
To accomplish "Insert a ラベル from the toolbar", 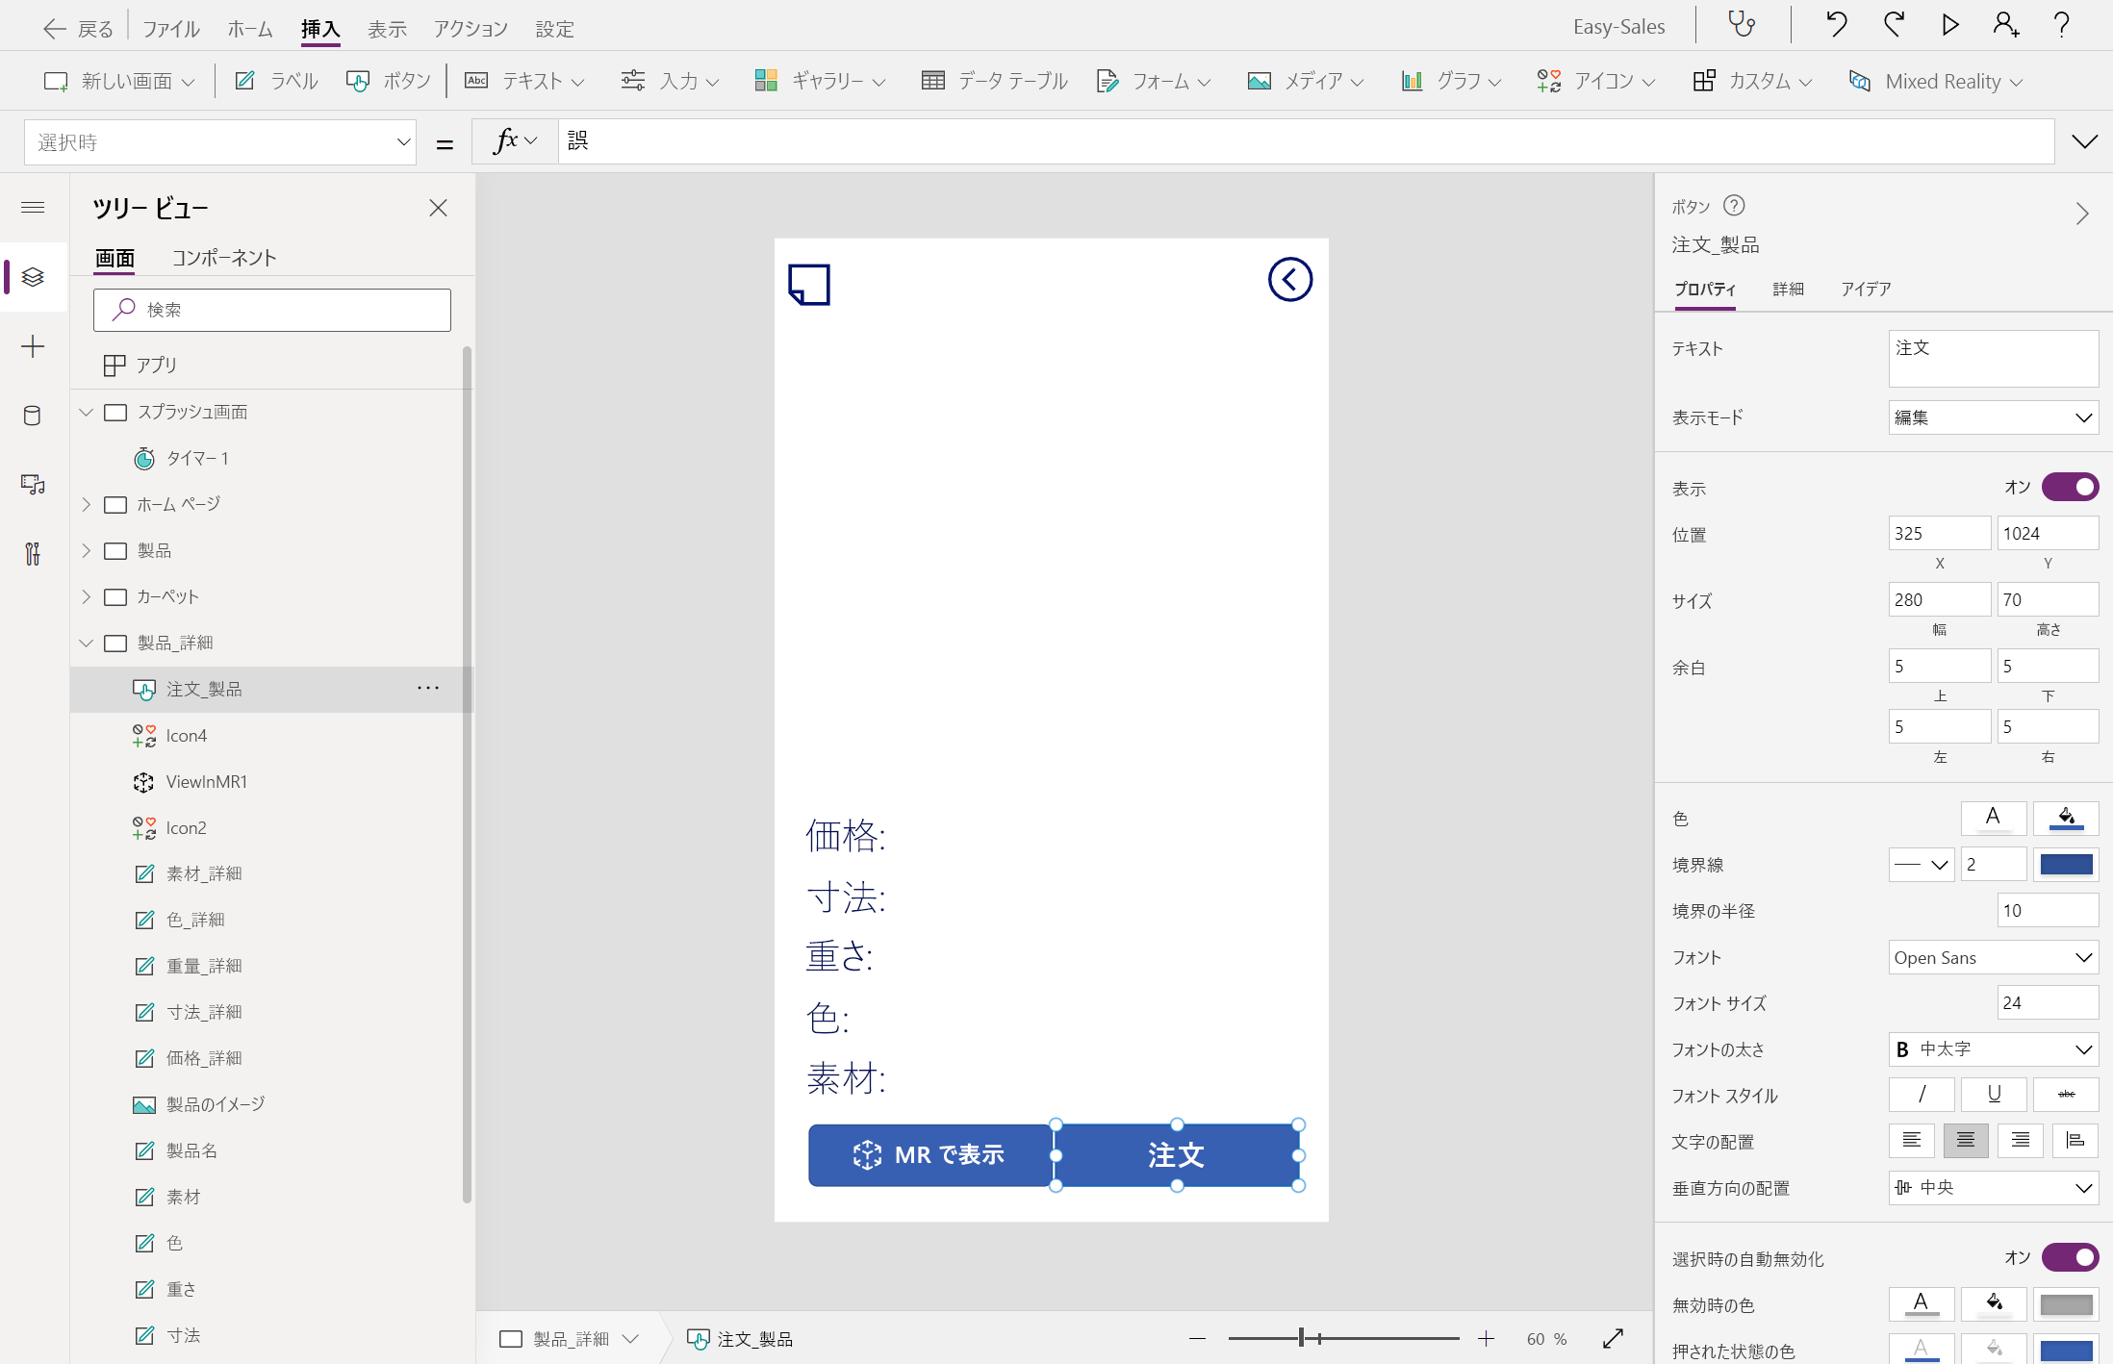I will (277, 81).
